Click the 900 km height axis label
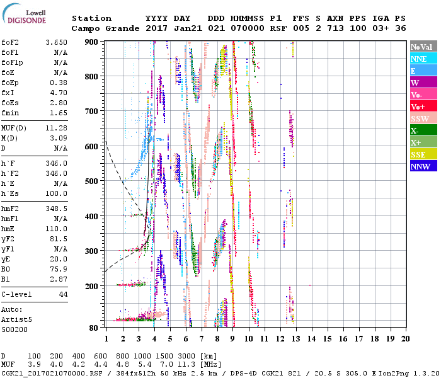Viewport: 441px width, 378px height. (x=93, y=42)
